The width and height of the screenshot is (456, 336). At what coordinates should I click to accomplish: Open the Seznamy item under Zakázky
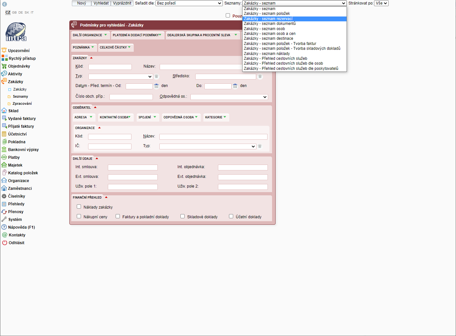(20, 96)
